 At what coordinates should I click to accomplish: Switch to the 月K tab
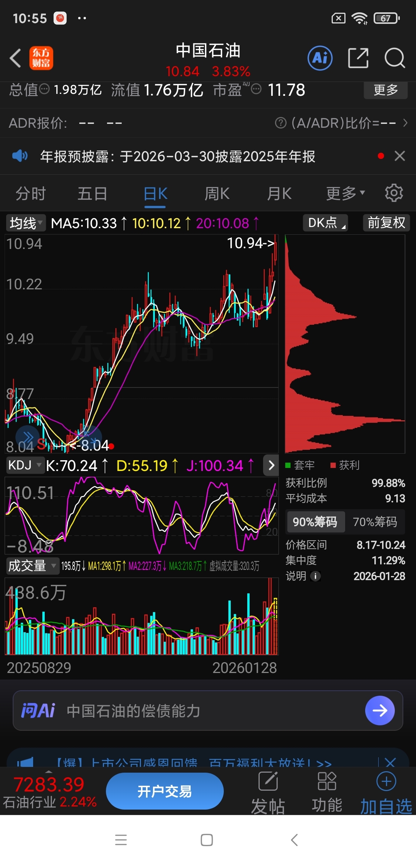[x=279, y=193]
